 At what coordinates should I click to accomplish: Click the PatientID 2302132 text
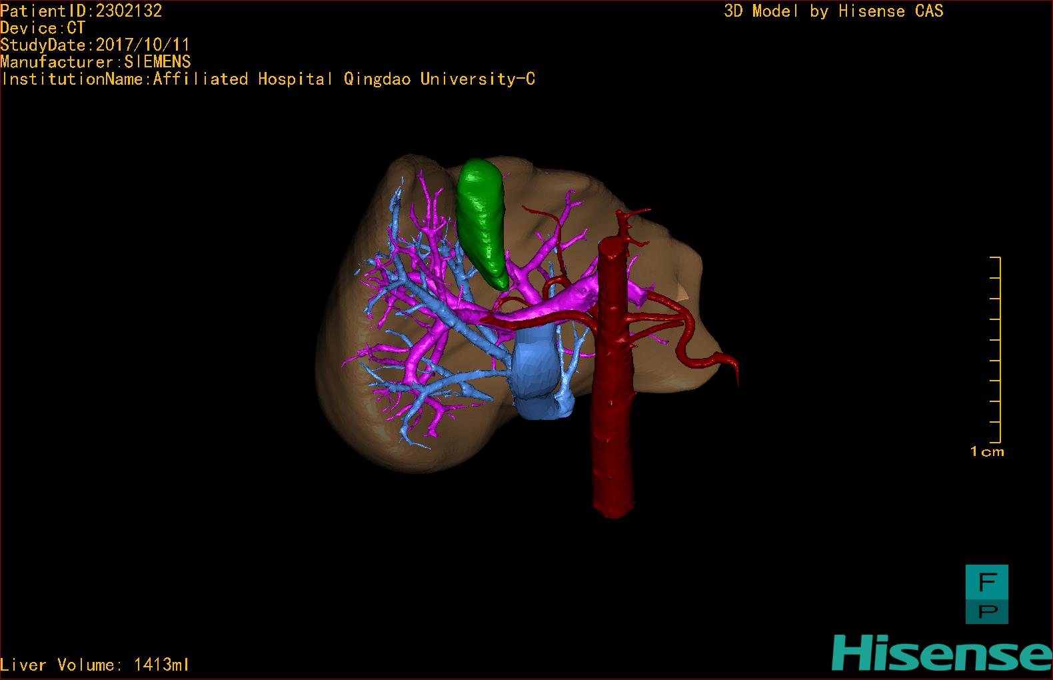81,10
